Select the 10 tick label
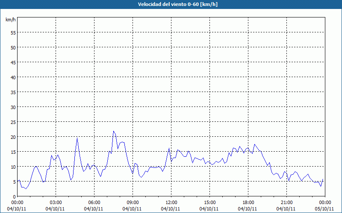The image size is (342, 213). [x=13, y=167]
